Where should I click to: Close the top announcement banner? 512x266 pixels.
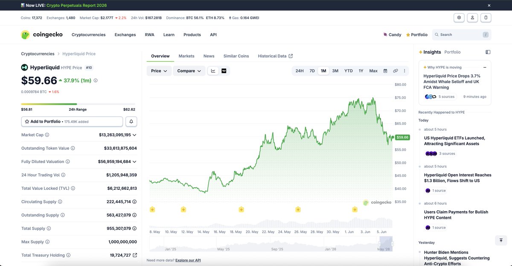[489, 6]
